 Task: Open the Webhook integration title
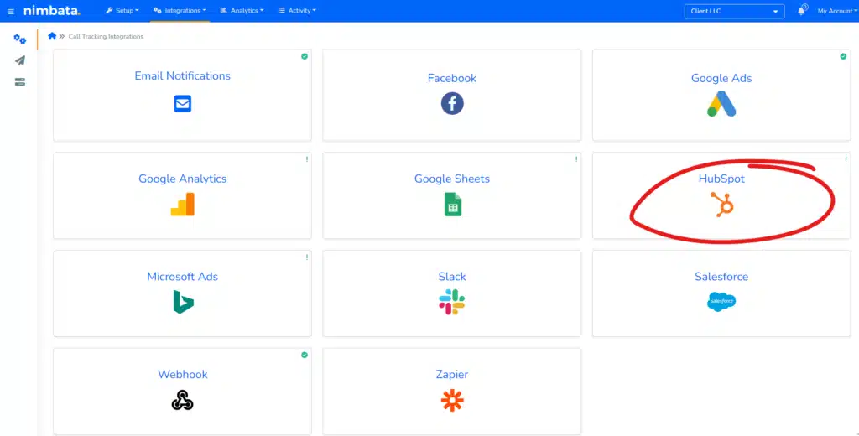click(x=182, y=375)
